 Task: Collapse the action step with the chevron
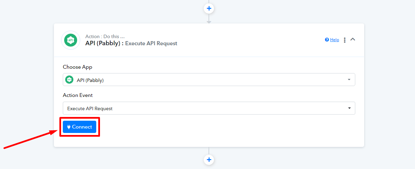coord(353,39)
